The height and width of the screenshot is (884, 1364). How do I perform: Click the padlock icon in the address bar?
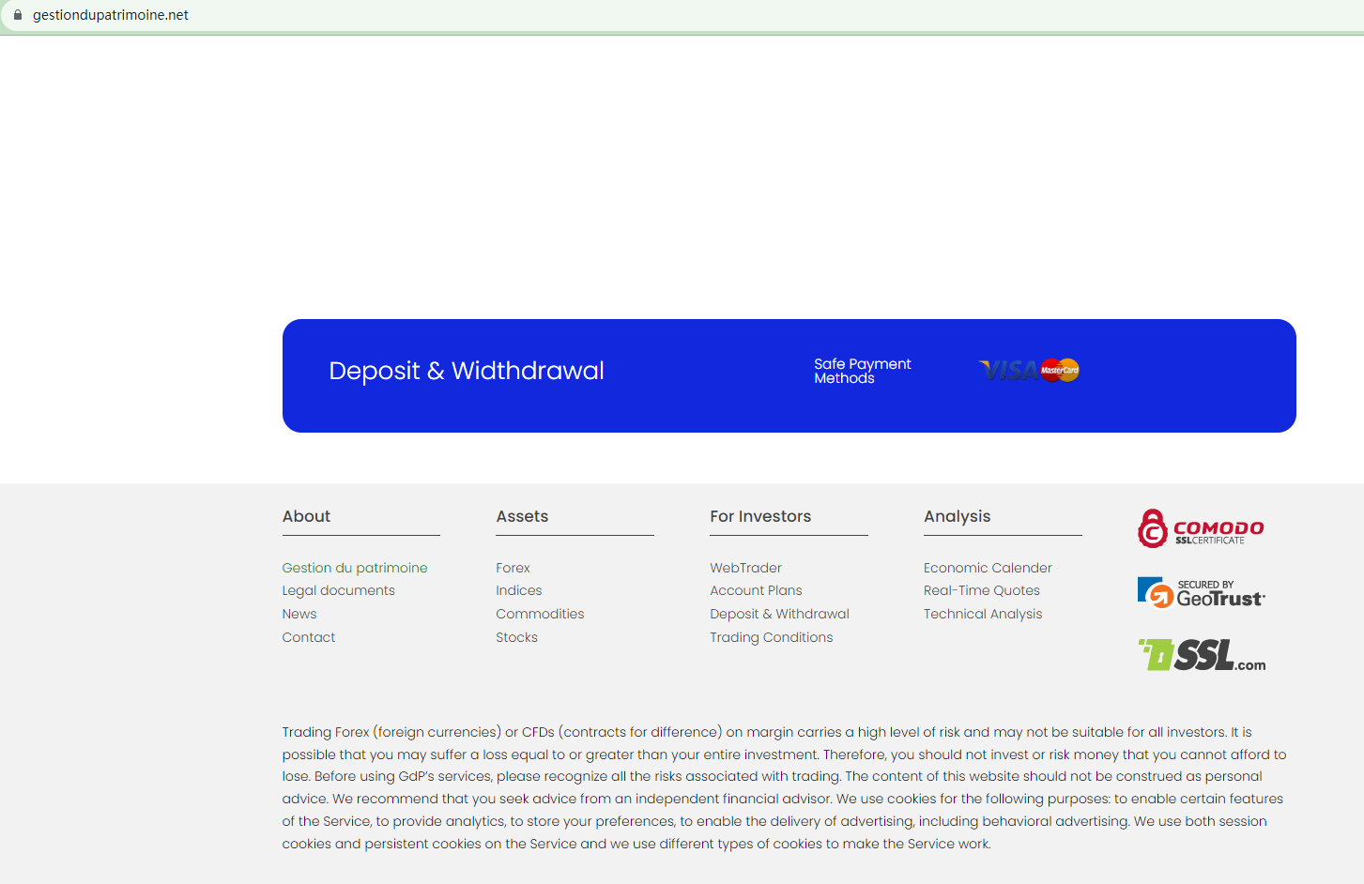[x=18, y=15]
